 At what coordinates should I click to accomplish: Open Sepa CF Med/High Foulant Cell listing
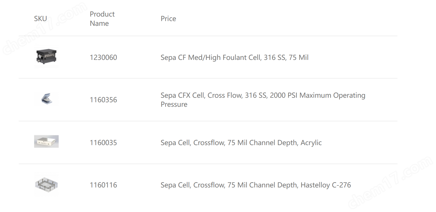click(x=234, y=57)
